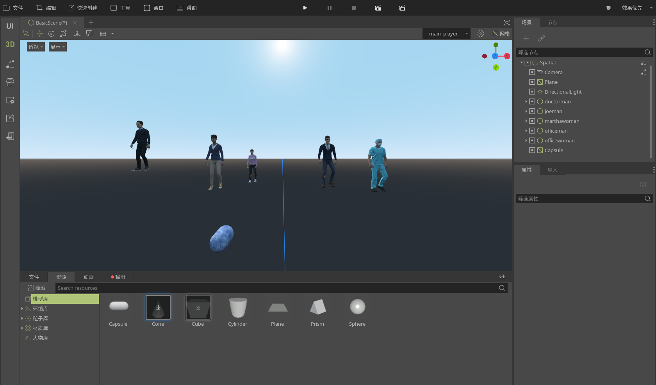Switch to the 导入 tab
Viewport: 656px width, 385px height.
552,170
